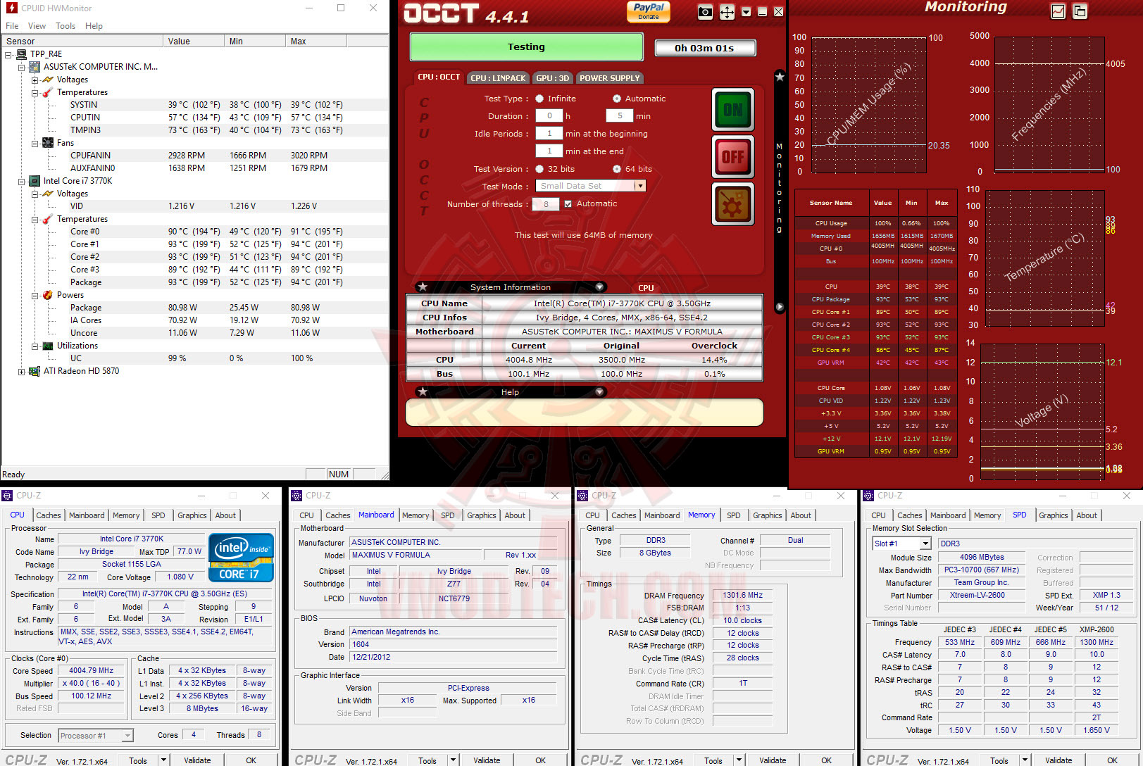Click the star on System Information header

coord(423,287)
